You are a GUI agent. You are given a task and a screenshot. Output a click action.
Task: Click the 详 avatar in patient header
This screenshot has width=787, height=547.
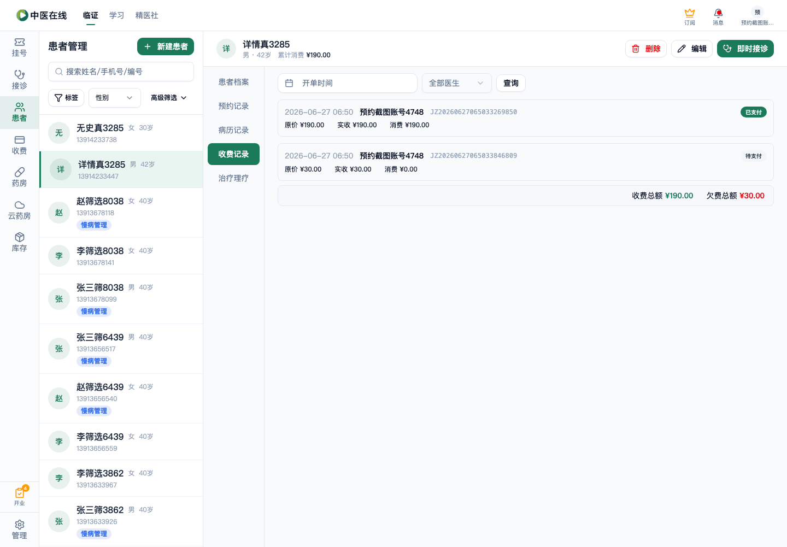(226, 49)
